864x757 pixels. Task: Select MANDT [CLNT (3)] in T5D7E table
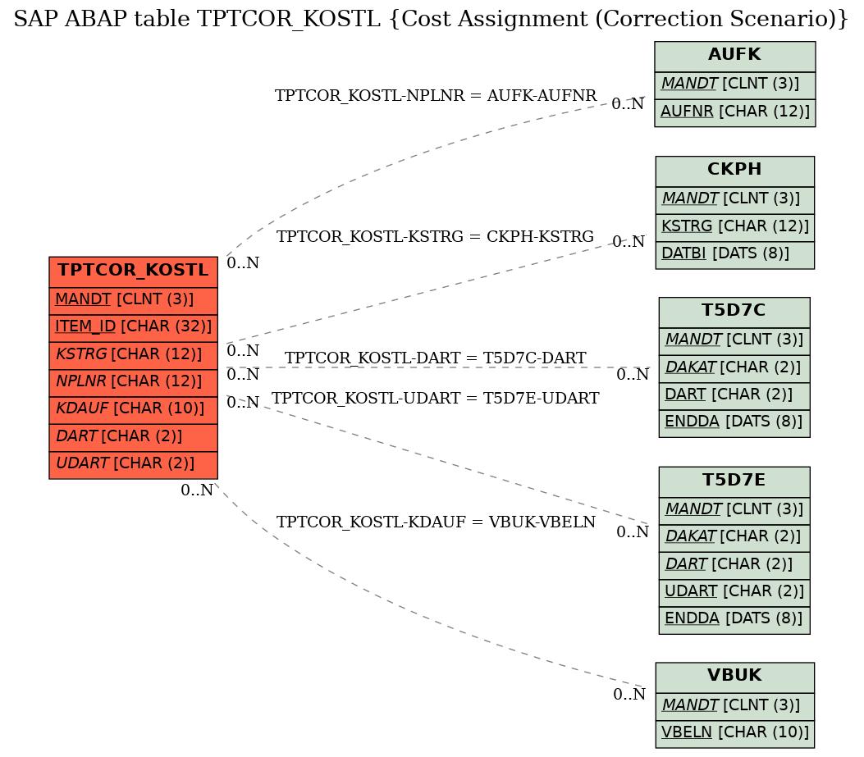click(x=734, y=511)
